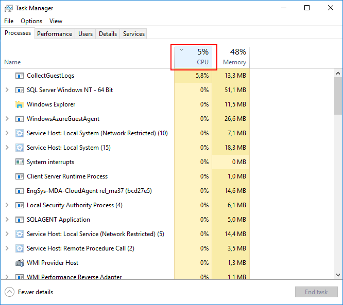The width and height of the screenshot is (343, 305).
Task: Click the WindowsAzureGuestAgent process icon
Action: pos(20,119)
